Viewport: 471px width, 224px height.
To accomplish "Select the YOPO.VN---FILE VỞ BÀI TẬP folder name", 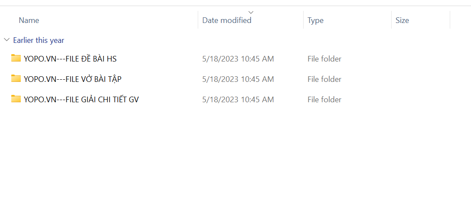I will (72, 79).
